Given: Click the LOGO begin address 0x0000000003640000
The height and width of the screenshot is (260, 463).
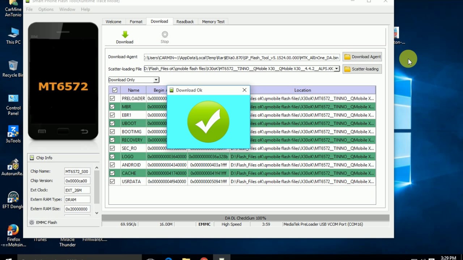Looking at the screenshot, I should (x=167, y=157).
